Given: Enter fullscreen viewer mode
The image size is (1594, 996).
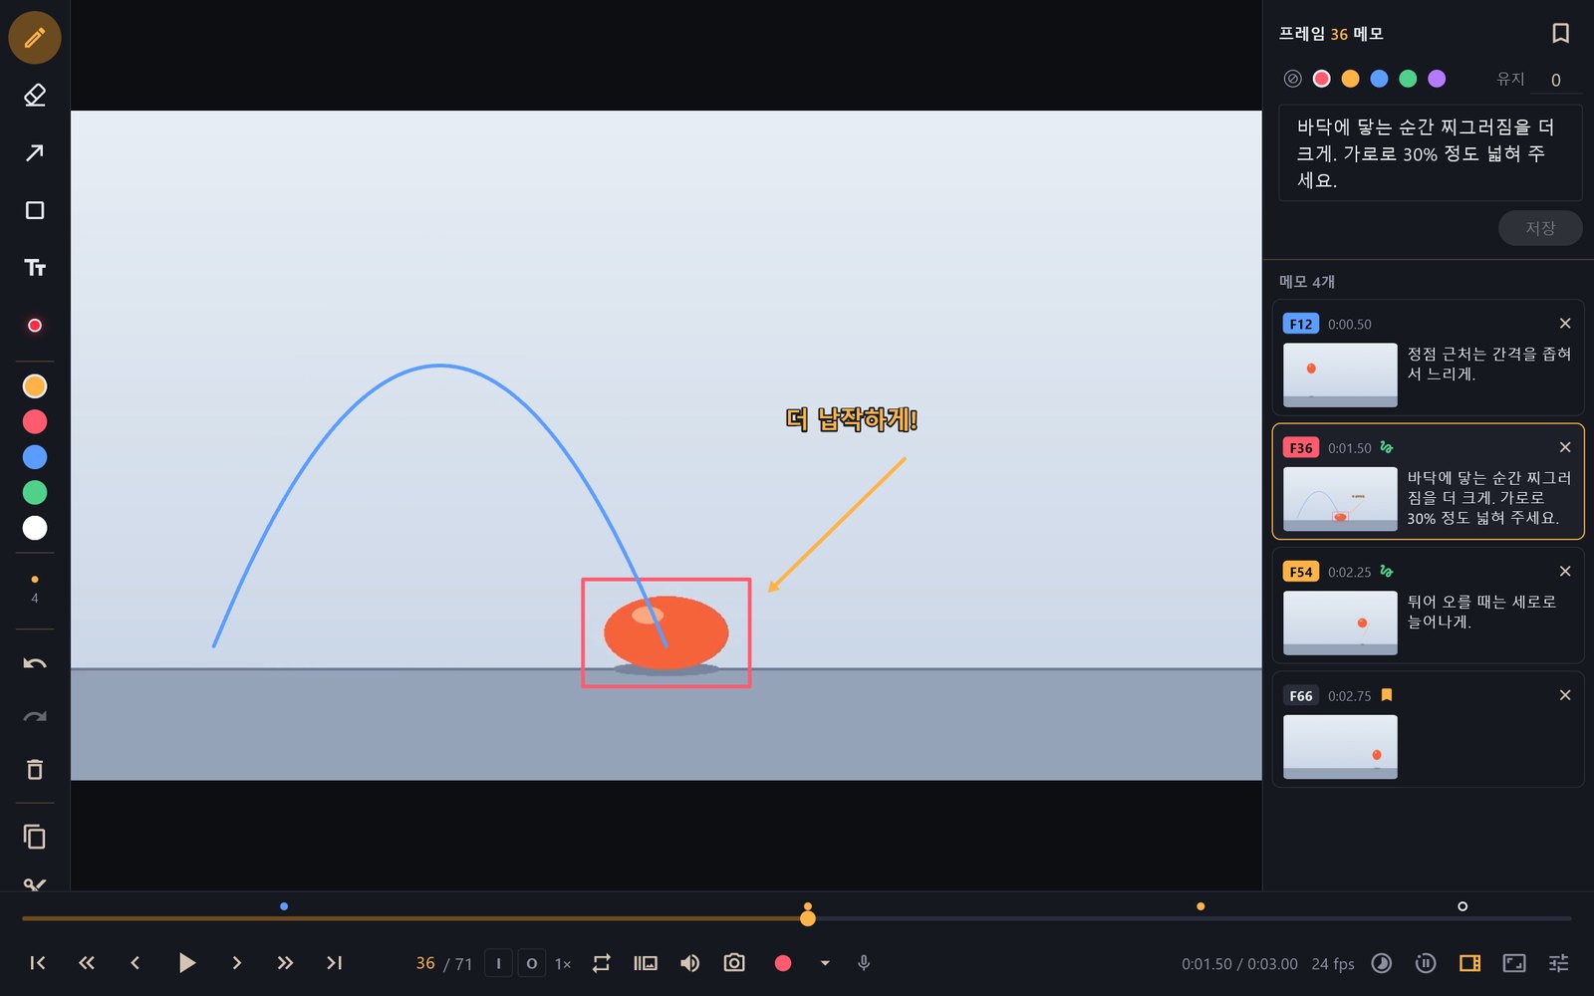Looking at the screenshot, I should click(1514, 963).
